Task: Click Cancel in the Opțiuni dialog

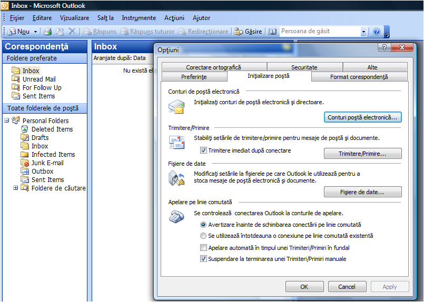Action: 347,287
